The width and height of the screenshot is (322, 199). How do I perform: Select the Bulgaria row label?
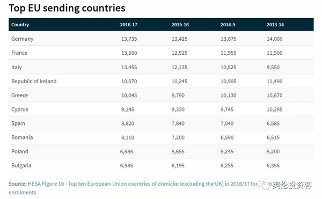point(21,166)
